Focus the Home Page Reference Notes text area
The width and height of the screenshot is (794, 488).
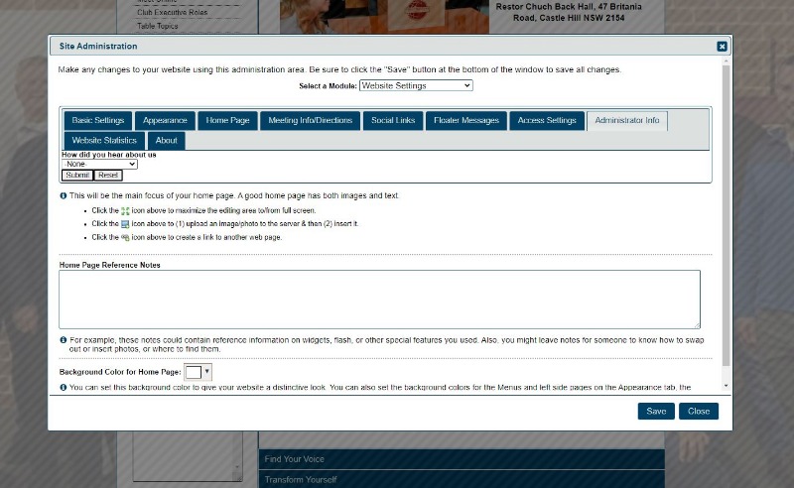pos(379,300)
